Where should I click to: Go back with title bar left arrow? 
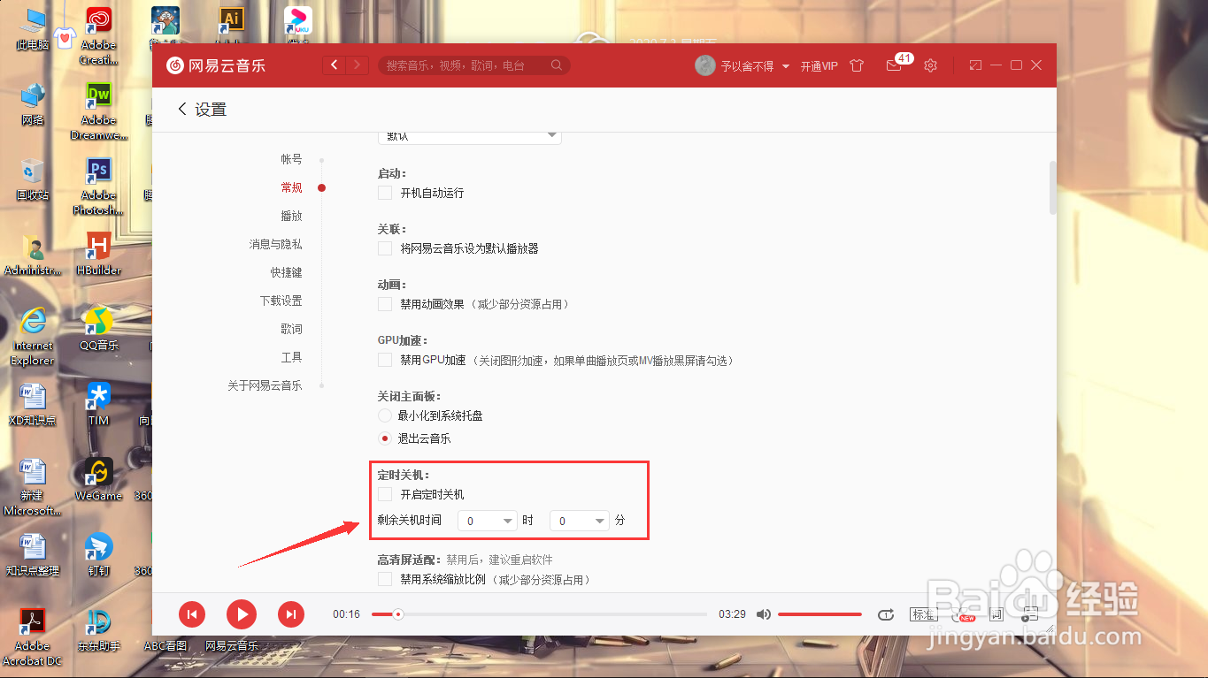coord(335,65)
